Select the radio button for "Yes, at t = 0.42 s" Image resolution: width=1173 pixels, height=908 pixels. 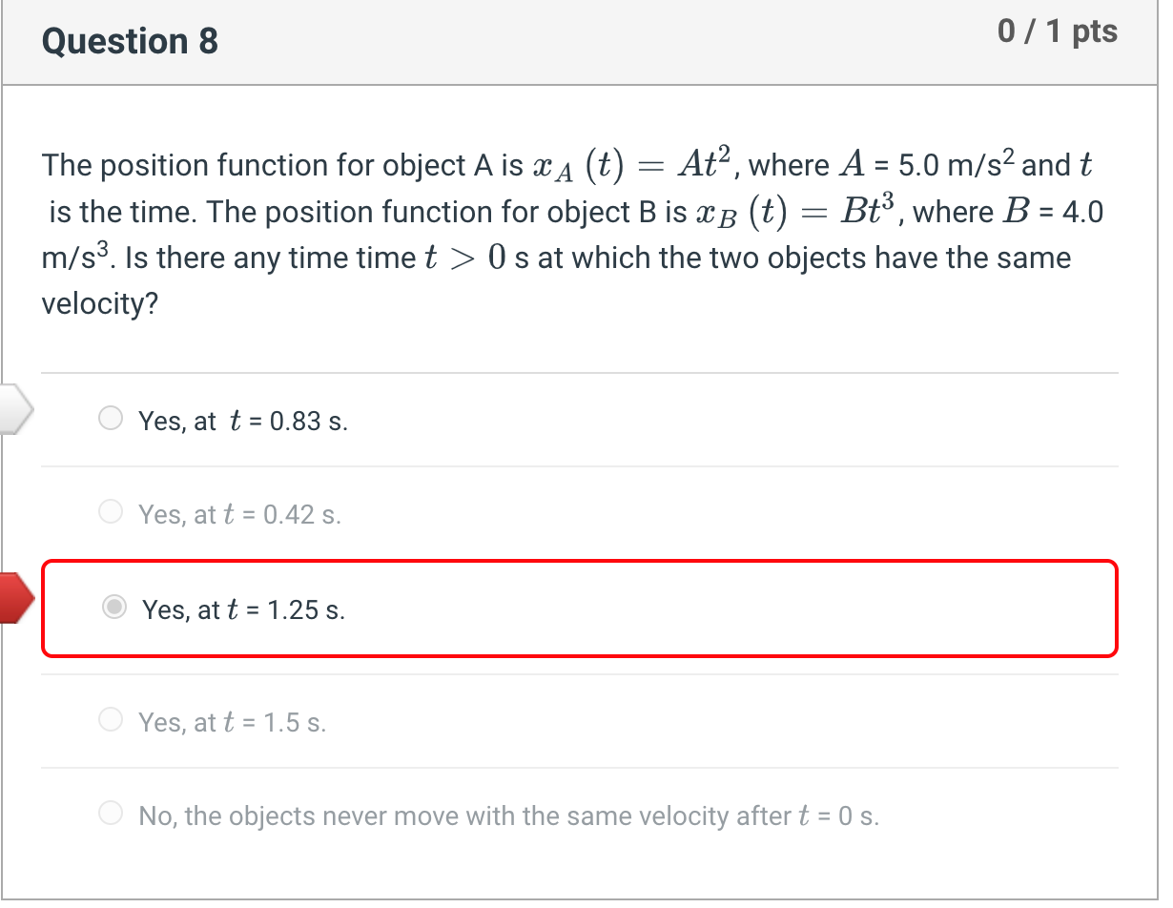pos(111,511)
